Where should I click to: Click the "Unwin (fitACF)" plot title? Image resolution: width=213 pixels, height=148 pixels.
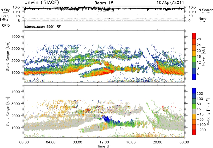(42, 2)
